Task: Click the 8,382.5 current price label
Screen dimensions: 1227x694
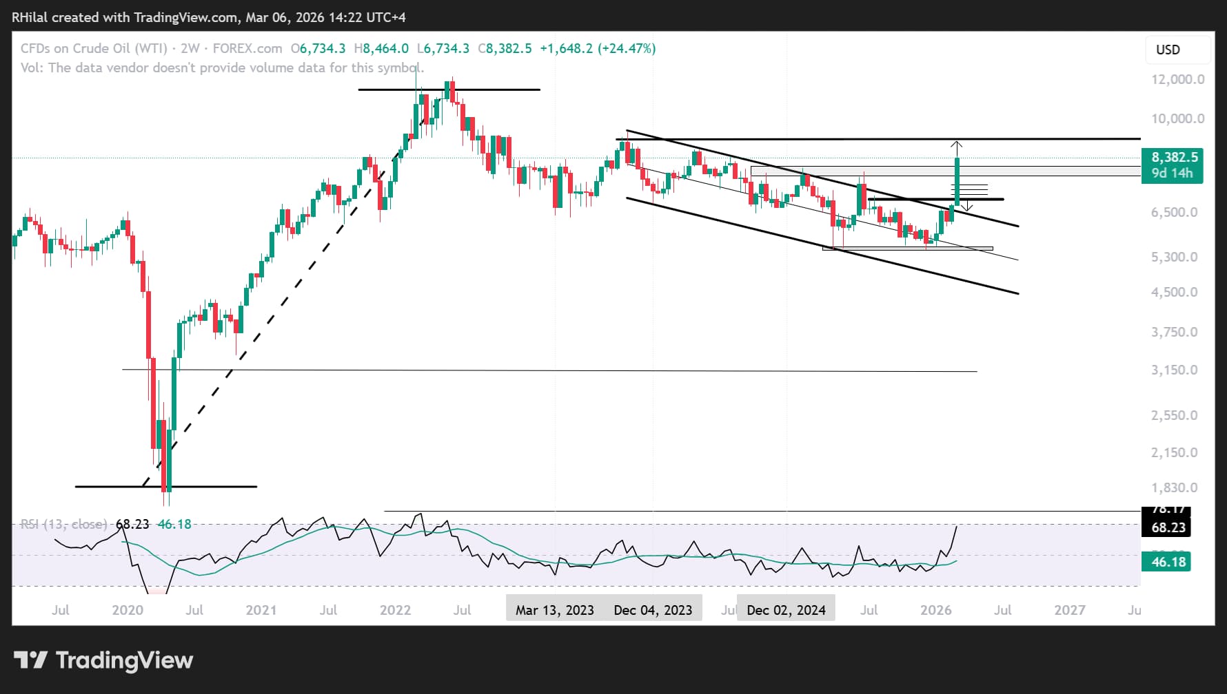Action: coord(1173,157)
